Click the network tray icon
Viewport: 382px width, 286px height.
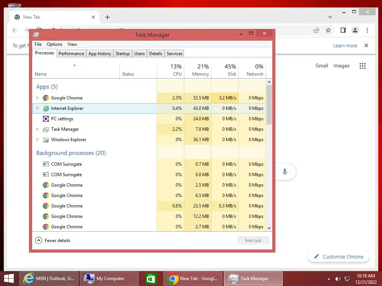point(347,279)
